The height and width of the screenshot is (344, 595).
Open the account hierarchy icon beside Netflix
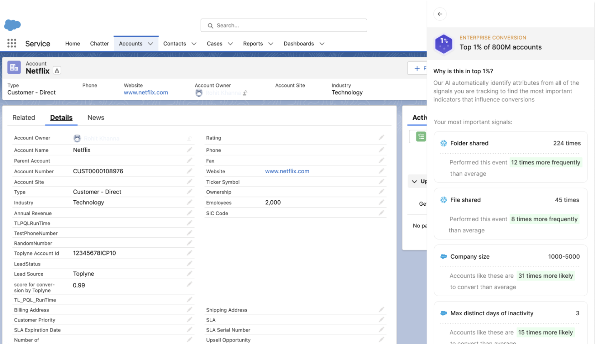57,71
